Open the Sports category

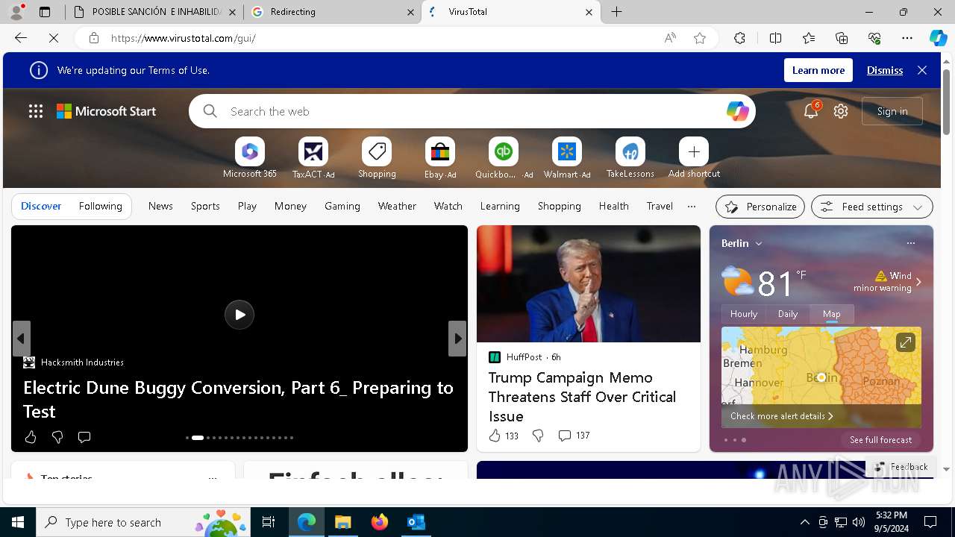click(205, 206)
